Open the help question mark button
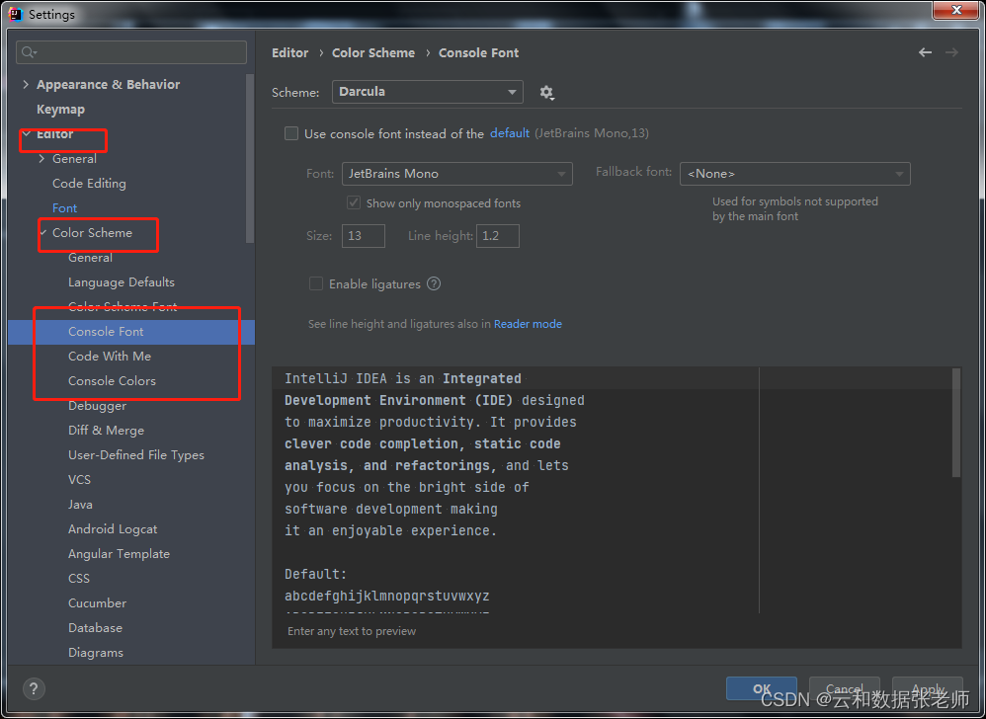Screen dimensions: 986x719 (x=34, y=688)
